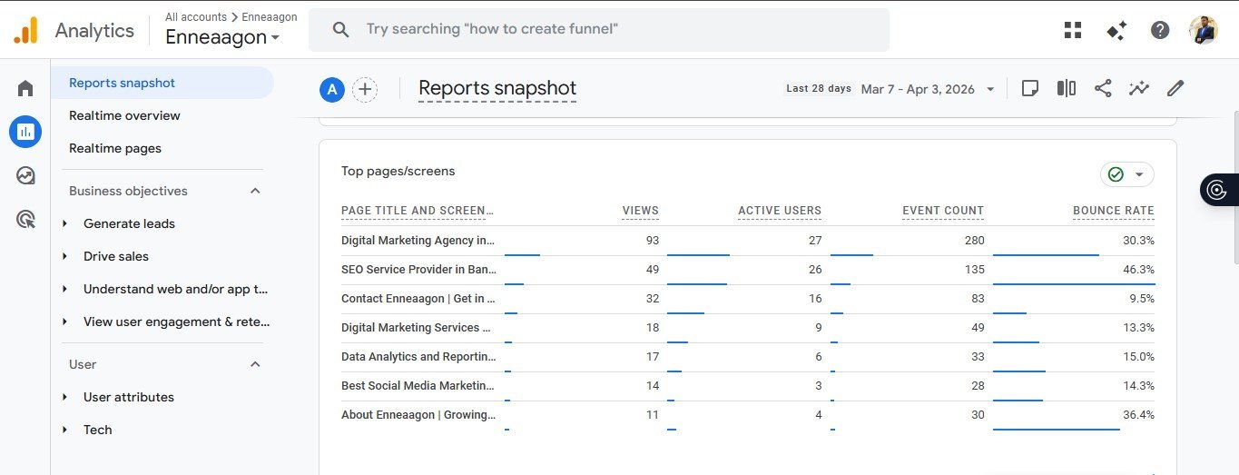Open the Home icon in left rail
The image size is (1239, 475).
pyautogui.click(x=25, y=88)
